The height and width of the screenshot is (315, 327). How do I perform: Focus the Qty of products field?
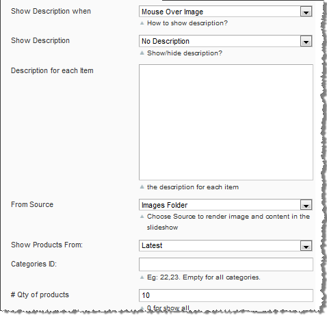(226, 295)
